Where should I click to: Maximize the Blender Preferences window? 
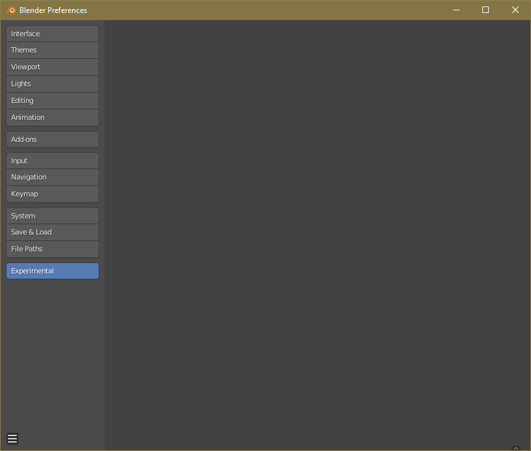(x=486, y=10)
